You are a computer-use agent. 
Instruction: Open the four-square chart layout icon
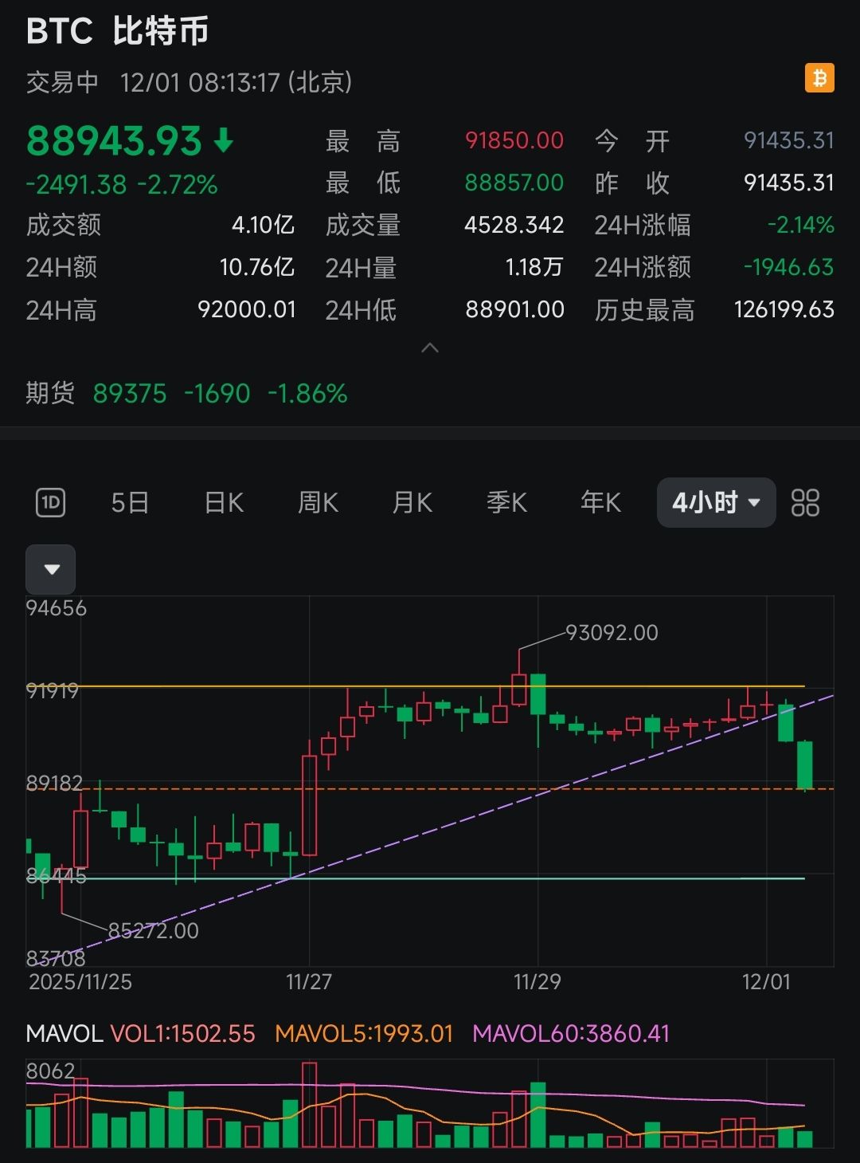coord(805,503)
